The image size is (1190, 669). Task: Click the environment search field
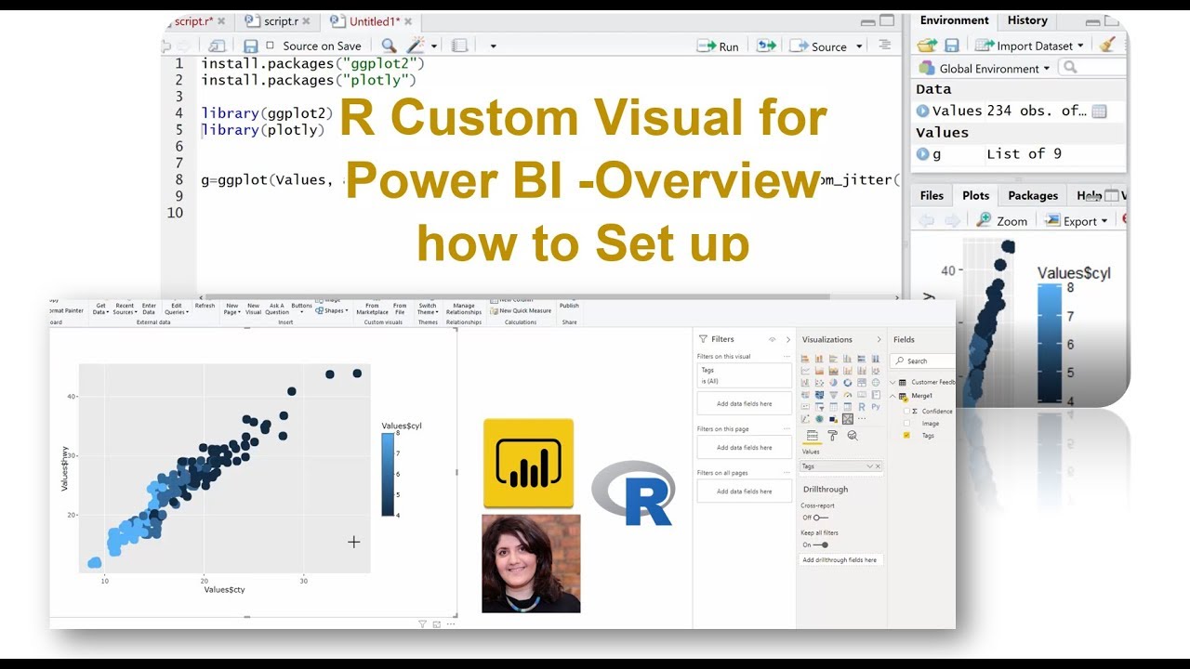[1093, 67]
